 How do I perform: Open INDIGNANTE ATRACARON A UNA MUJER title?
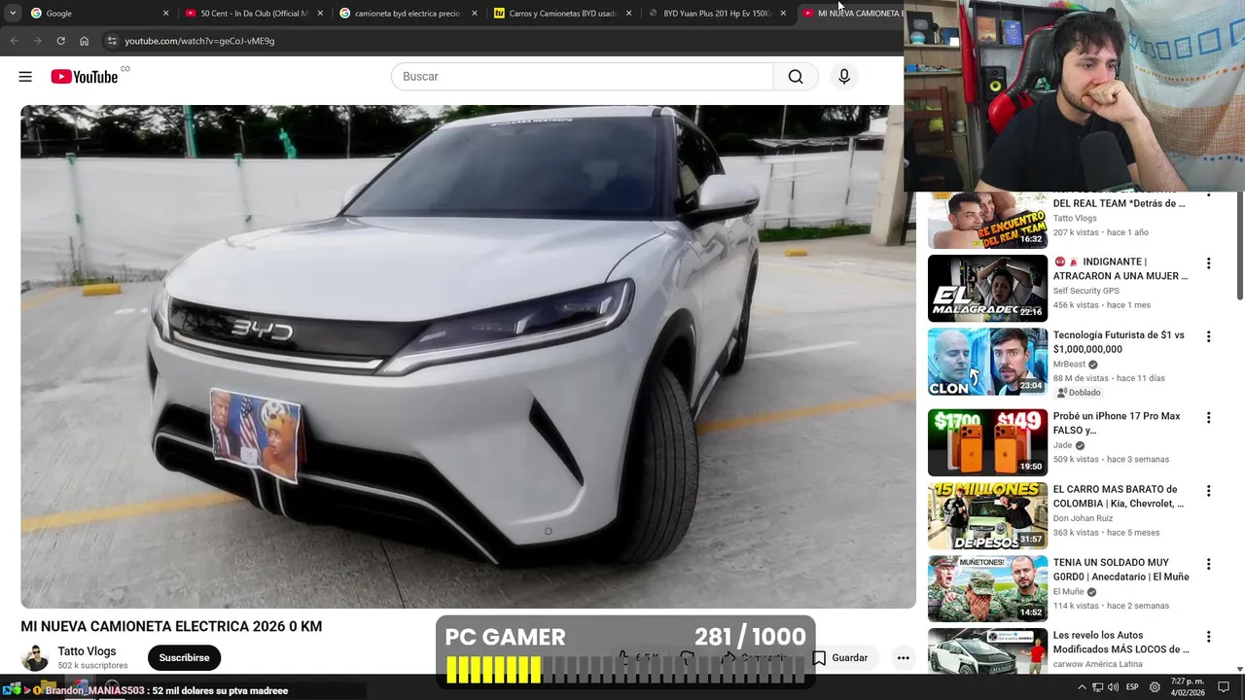coord(1120,268)
